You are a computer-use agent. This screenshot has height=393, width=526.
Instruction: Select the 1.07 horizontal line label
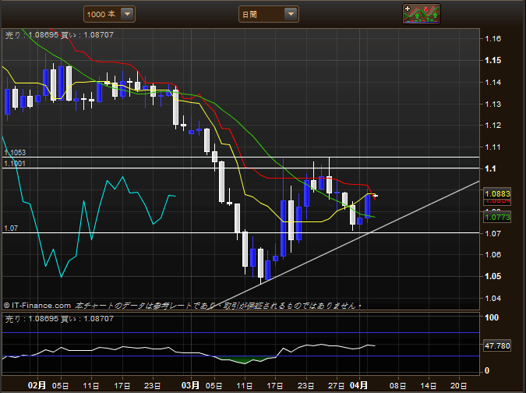[11, 228]
